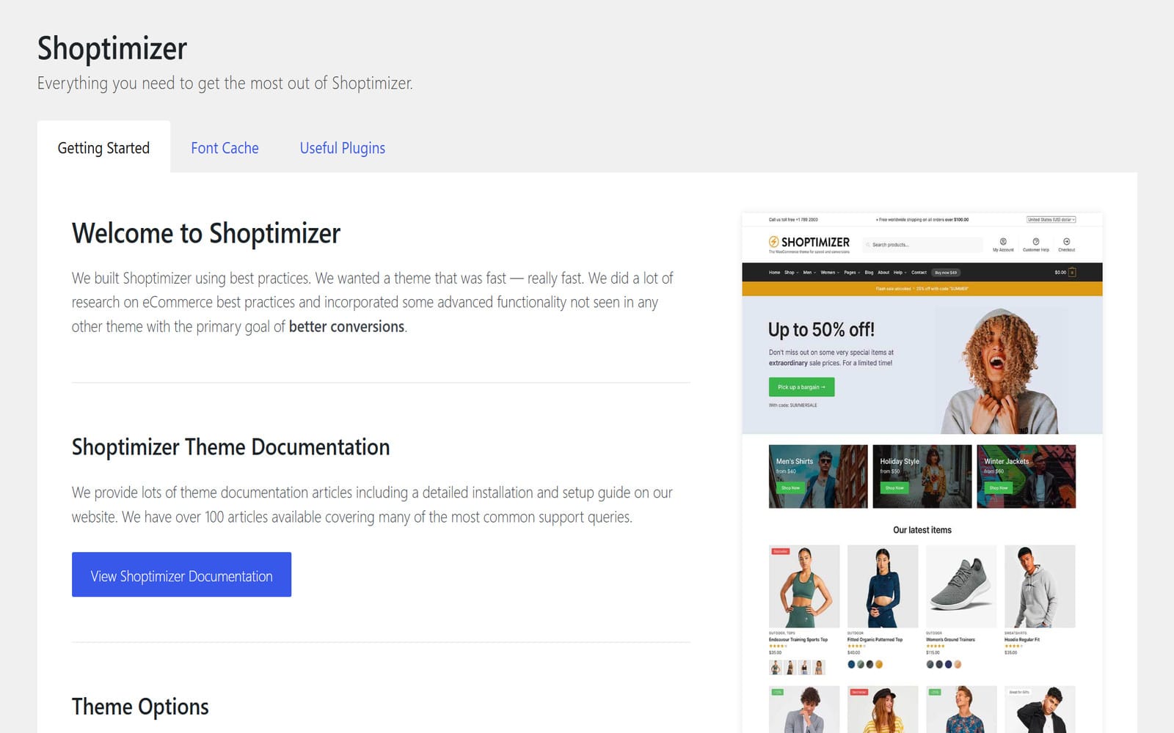The image size is (1174, 733).
Task: Click the bold 'better conversions' text
Action: (346, 327)
